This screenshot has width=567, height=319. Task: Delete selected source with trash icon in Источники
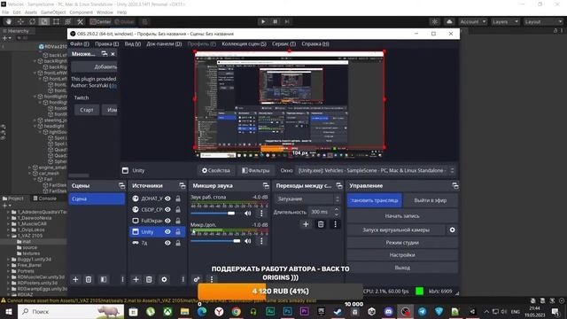click(149, 280)
